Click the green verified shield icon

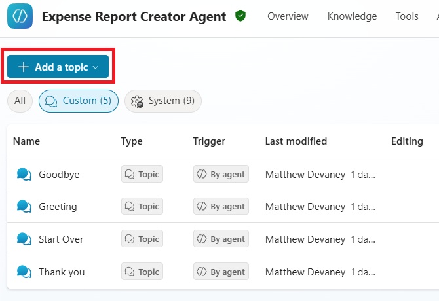click(241, 16)
